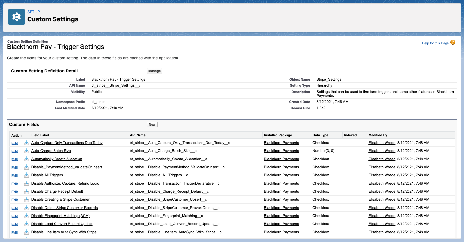Click the New custom field button

coord(152,124)
